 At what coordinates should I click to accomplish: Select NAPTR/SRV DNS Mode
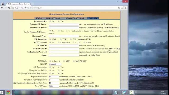coord(74,61)
